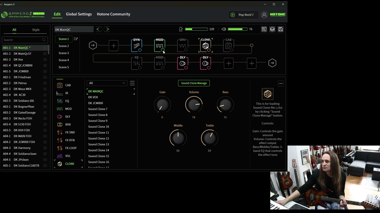Add effect in last empty lower-chain slot
The width and height of the screenshot is (380, 213).
point(251,63)
